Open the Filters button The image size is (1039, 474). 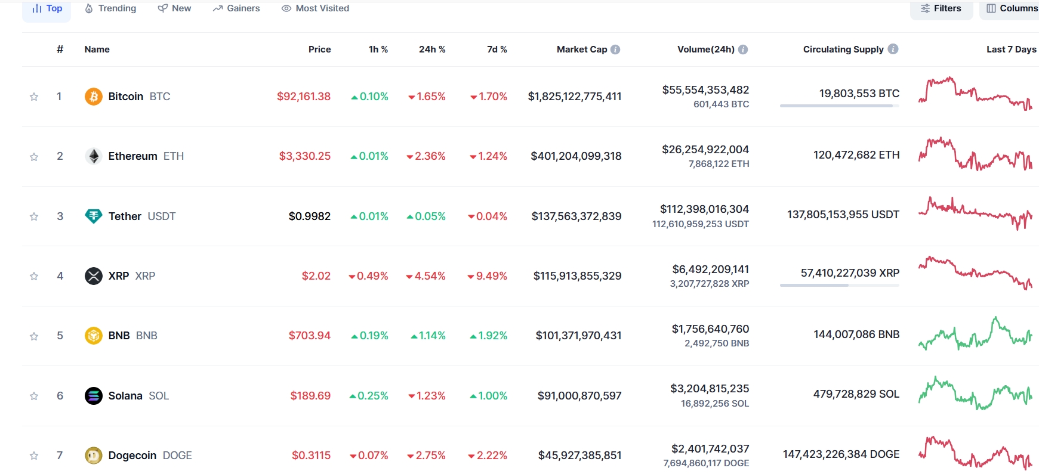coord(941,8)
